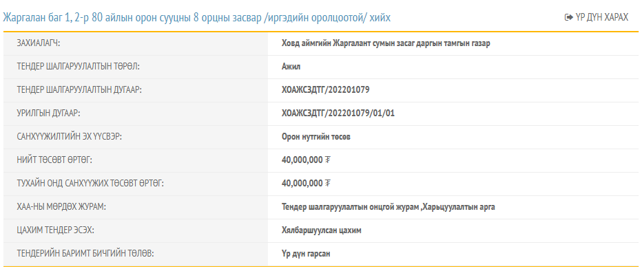Screen dimensions: 640x271
Task: Select the ХАА-НЫ МӨРДӨХ ЖУРАМ label
Action: (61, 207)
